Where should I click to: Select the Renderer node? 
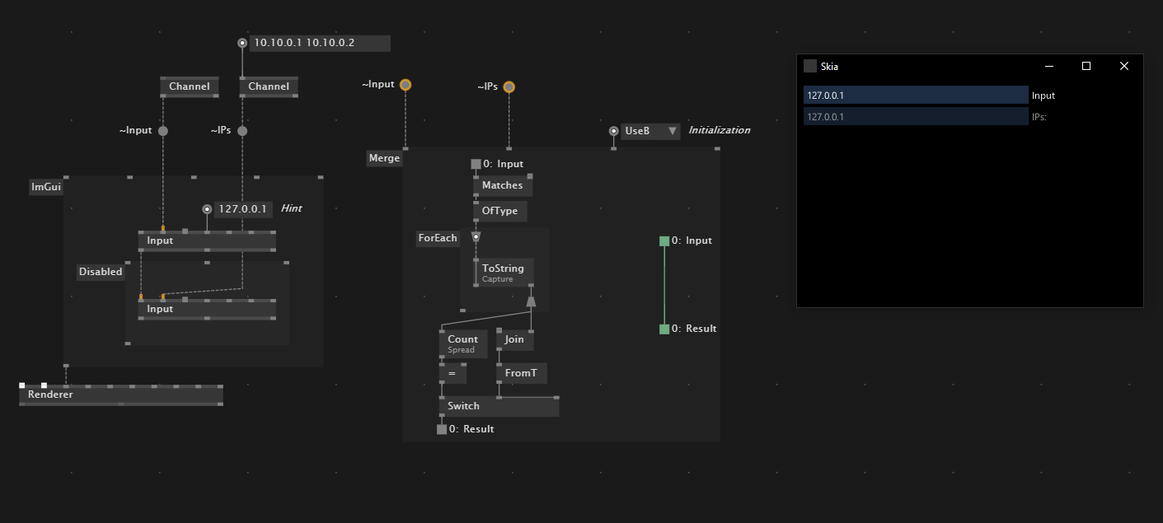pos(120,395)
